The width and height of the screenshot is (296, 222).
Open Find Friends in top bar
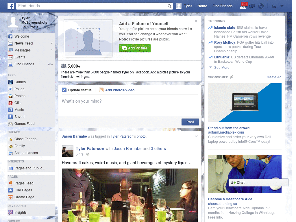[222, 6]
